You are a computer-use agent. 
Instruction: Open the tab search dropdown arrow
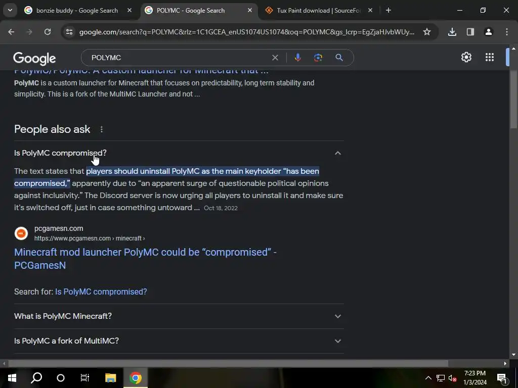point(10,10)
